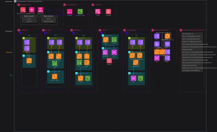
Task: Click the 'OU: IT' box
Action: click(x=29, y=19)
